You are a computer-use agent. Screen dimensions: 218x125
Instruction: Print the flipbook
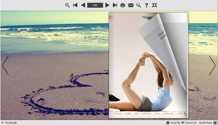point(122,5)
